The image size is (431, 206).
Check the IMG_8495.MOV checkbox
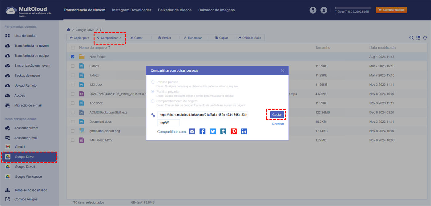tap(73, 140)
